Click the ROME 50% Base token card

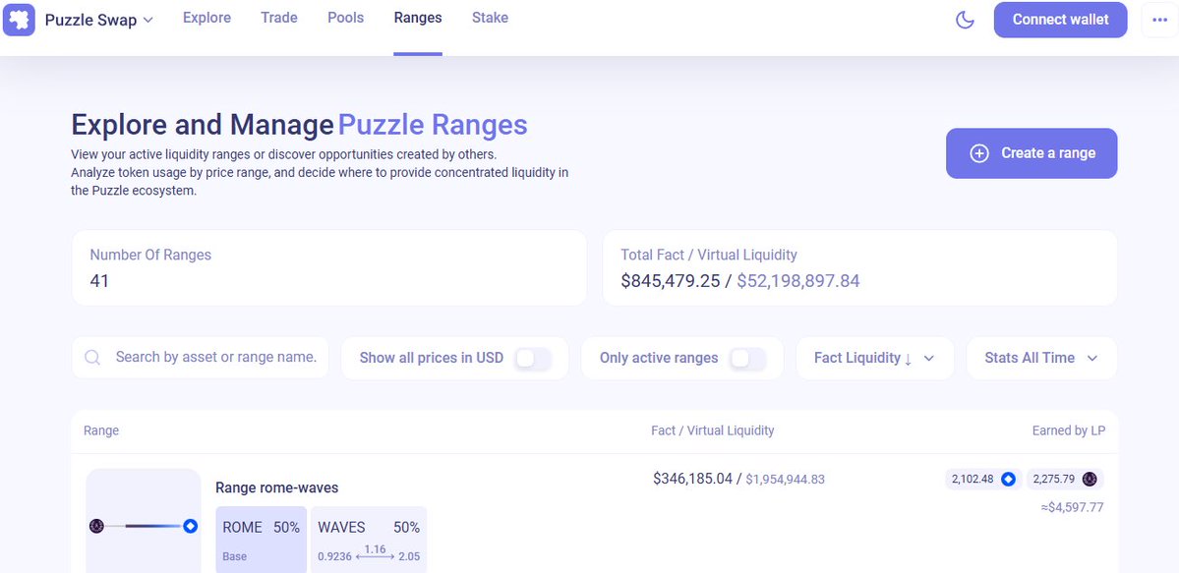(x=261, y=540)
